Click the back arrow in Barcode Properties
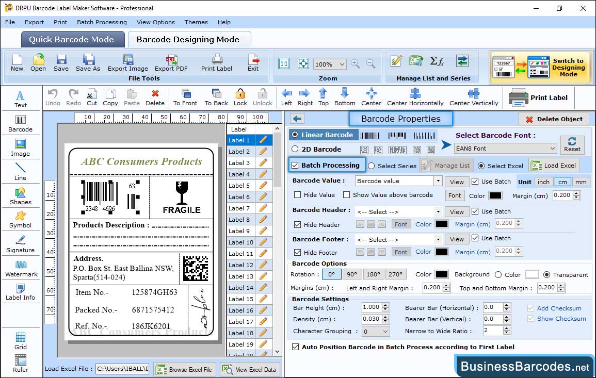Viewport: 596px width, 378px height. point(297,119)
